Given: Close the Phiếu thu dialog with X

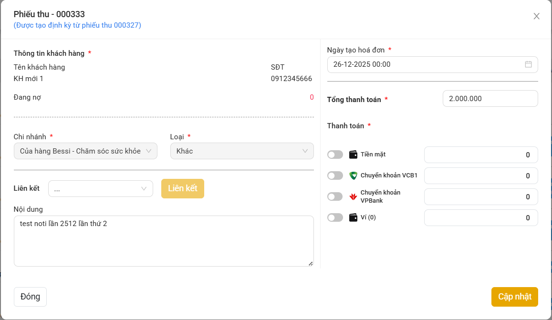Looking at the screenshot, I should pos(536,16).
